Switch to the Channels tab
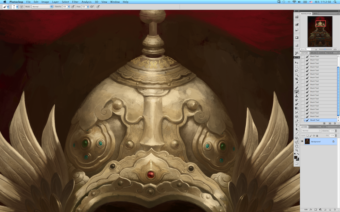The width and height of the screenshot is (340, 212). 314,127
